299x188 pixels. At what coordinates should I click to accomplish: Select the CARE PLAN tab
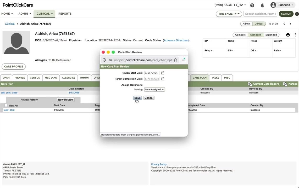tap(200, 78)
